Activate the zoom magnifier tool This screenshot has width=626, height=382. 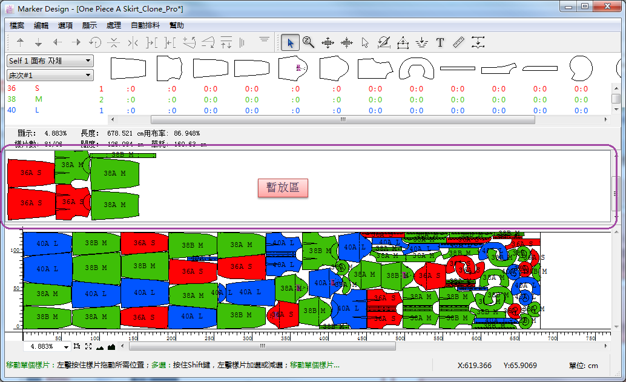[x=308, y=42]
